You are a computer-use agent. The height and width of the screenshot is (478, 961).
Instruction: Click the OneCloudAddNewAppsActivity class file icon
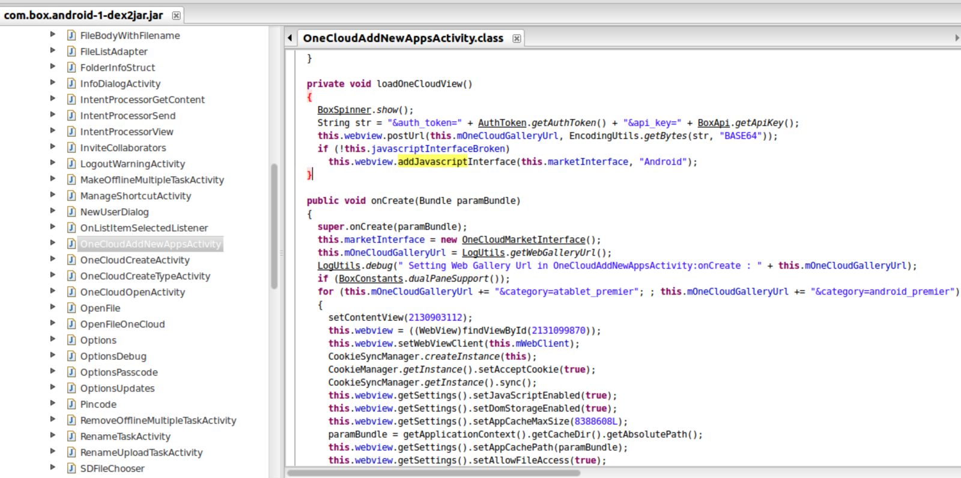[x=71, y=244]
